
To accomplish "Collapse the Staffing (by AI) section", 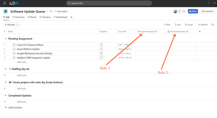I will pyautogui.click(x=6, y=69).
